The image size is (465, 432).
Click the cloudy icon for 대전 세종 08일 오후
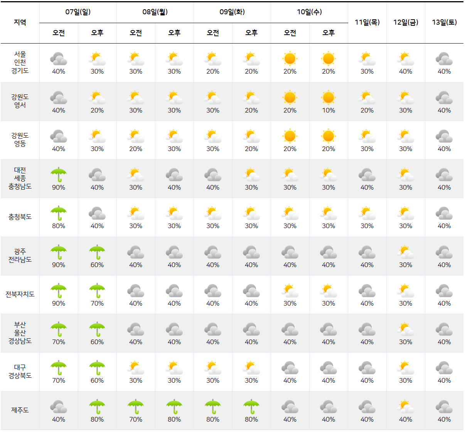(x=174, y=175)
